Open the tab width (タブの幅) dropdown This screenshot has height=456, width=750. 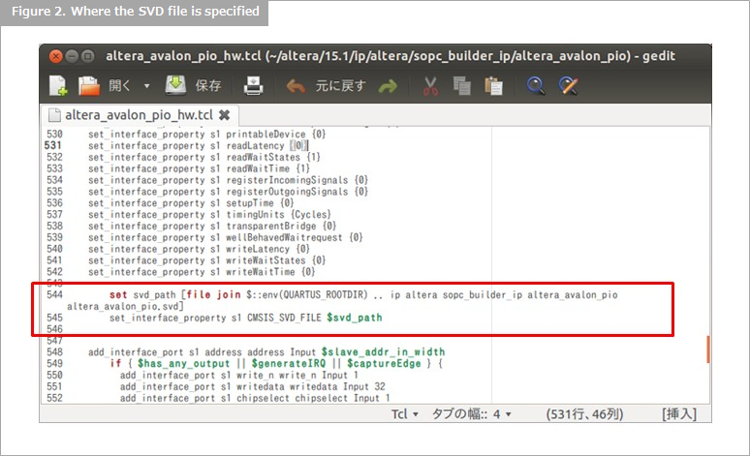click(x=470, y=413)
